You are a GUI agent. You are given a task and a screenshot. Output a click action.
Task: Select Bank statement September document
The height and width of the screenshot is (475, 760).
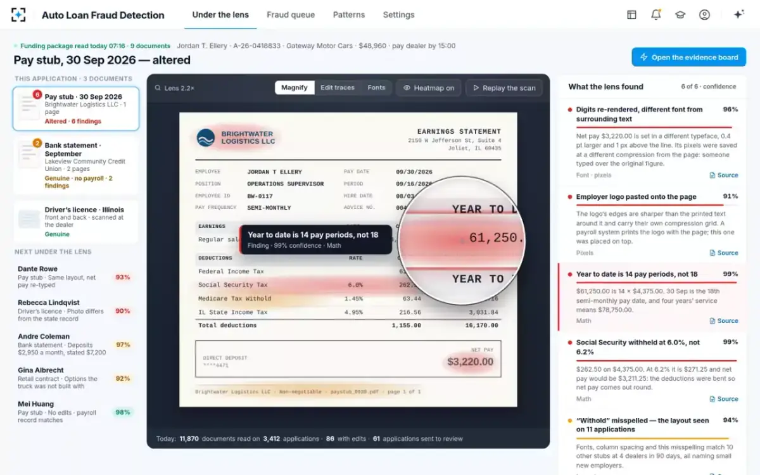click(76, 165)
